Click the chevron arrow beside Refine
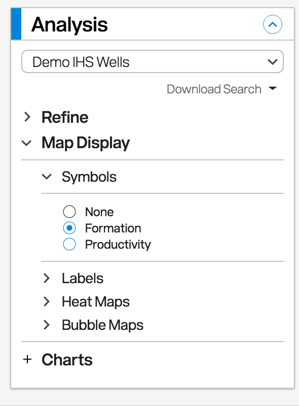The width and height of the screenshot is (299, 406). pyautogui.click(x=27, y=117)
